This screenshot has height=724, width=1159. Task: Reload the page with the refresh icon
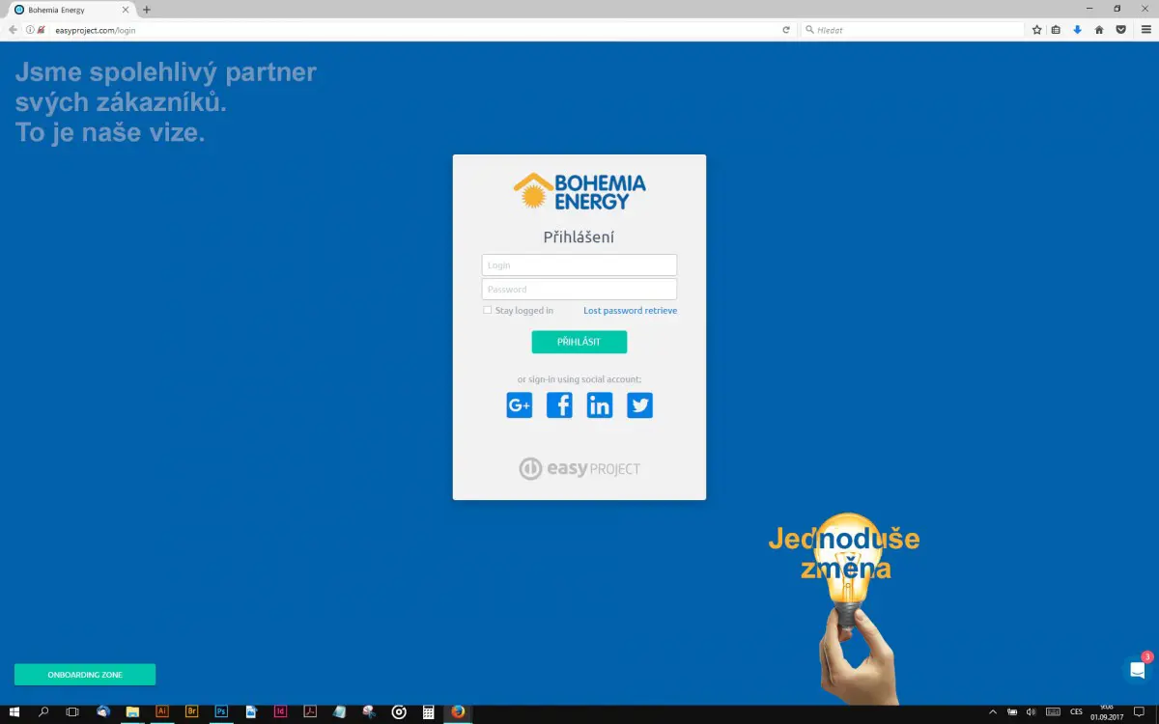click(786, 30)
